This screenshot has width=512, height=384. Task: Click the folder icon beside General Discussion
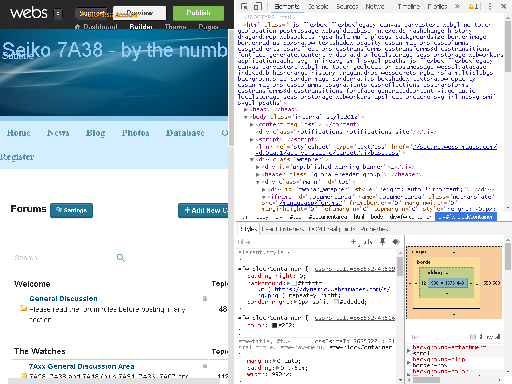click(x=23, y=308)
